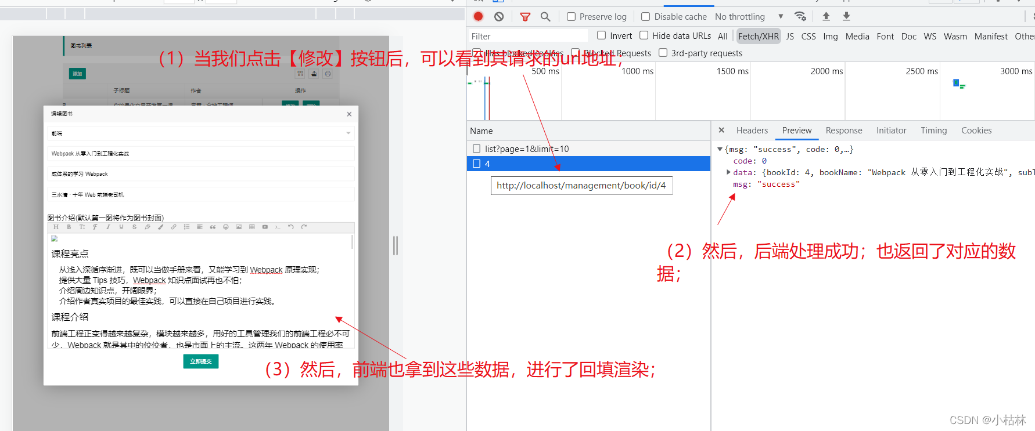1035x431 pixels.
Task: Click the Webpack book name input field
Action: pyautogui.click(x=202, y=154)
